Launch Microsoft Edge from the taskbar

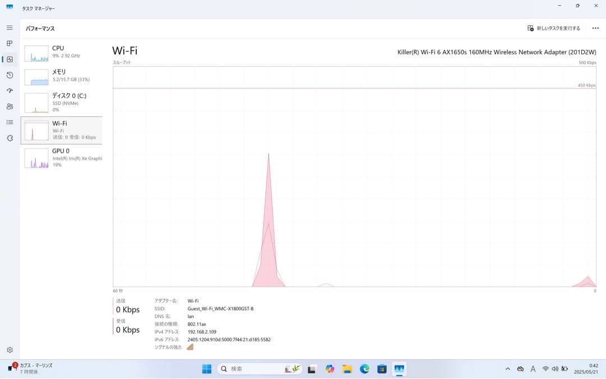click(x=365, y=369)
